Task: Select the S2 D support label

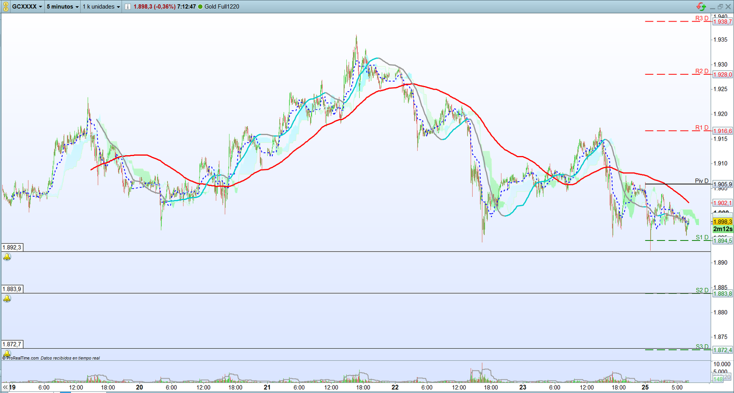Action: tap(702, 290)
